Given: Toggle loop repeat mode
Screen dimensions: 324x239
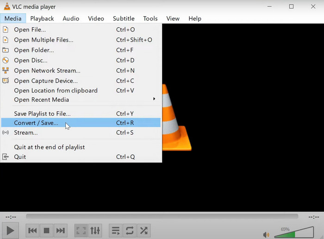Looking at the screenshot, I should point(130,230).
